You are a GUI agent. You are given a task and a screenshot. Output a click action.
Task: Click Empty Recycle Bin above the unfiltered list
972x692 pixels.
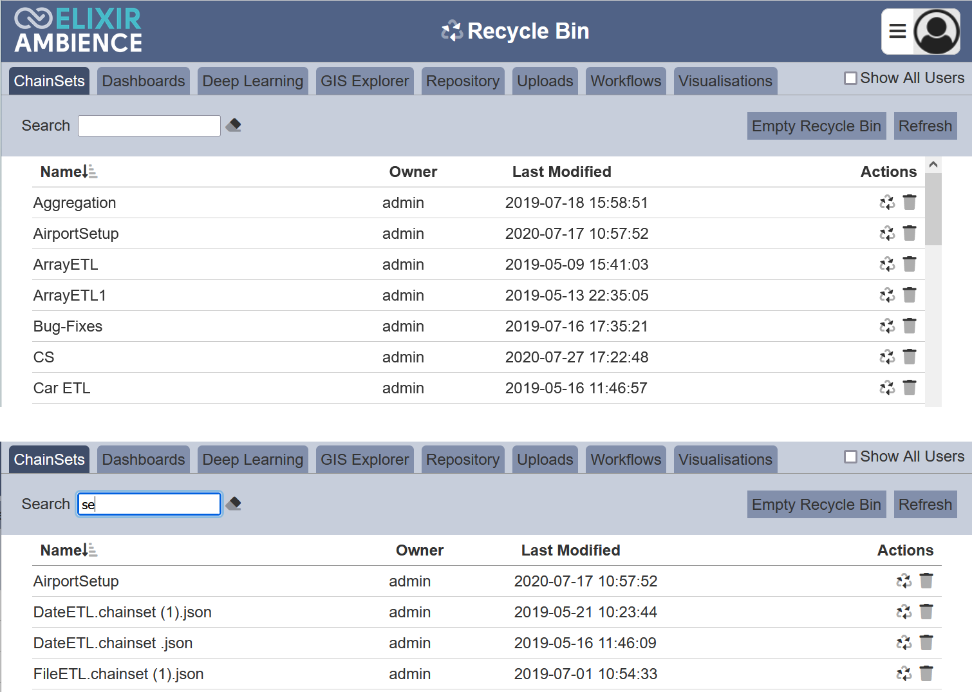(816, 126)
